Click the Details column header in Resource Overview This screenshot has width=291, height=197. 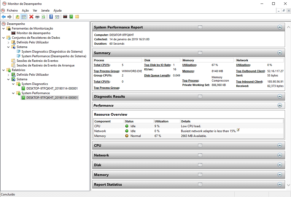pos(232,121)
